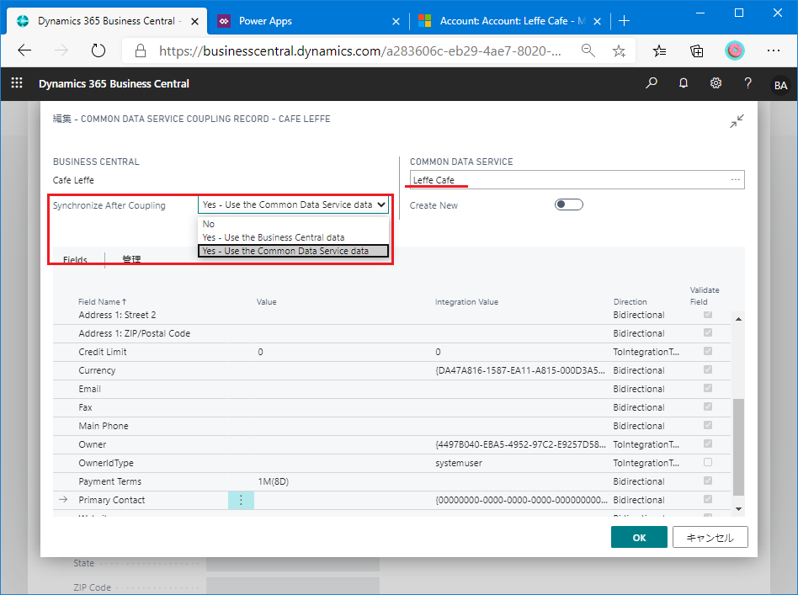This screenshot has width=798, height=595.
Task: Confirm coupling with the OK button
Action: (x=639, y=538)
